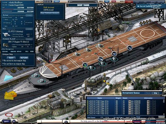166x124 pixels.
Task: Click the yellow 1/6+2 ship selector arrow
Action: tap(11, 95)
